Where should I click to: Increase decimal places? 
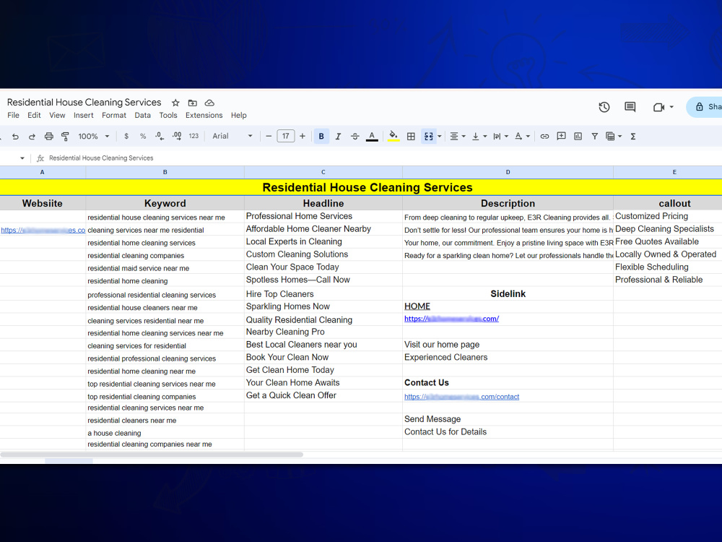point(177,137)
